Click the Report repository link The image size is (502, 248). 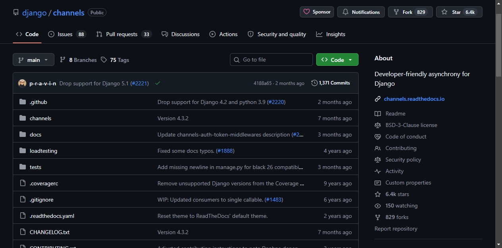[396, 229]
